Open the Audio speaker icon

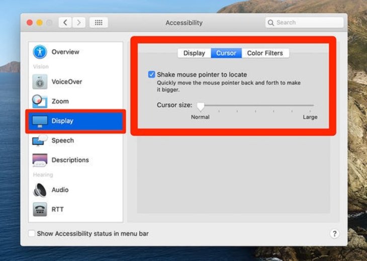click(x=40, y=190)
